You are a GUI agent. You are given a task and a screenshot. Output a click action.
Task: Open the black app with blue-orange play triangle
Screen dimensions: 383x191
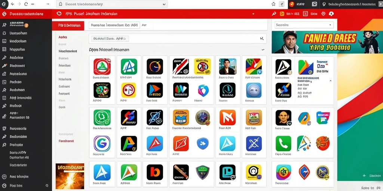155,90
